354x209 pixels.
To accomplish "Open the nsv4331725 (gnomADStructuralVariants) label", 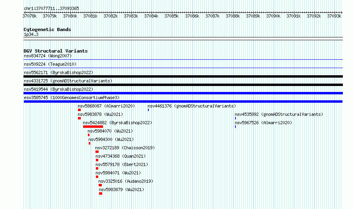I will click(x=68, y=81).
